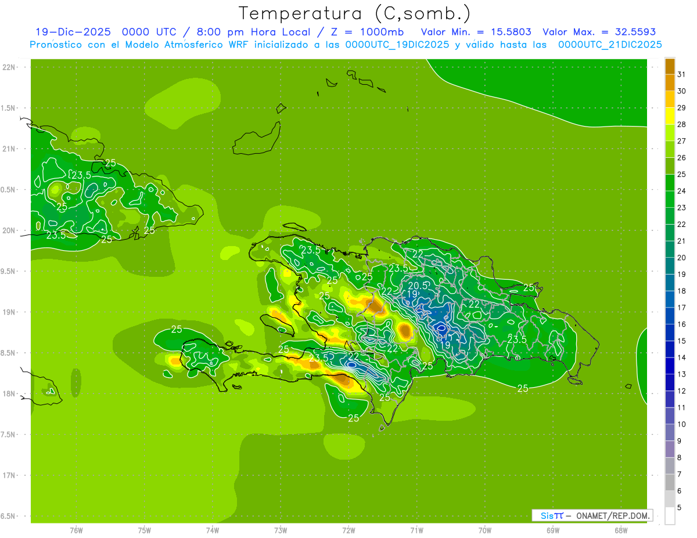Click the 17N latitude axis label
Image resolution: width=697 pixels, height=538 pixels.
9,476
